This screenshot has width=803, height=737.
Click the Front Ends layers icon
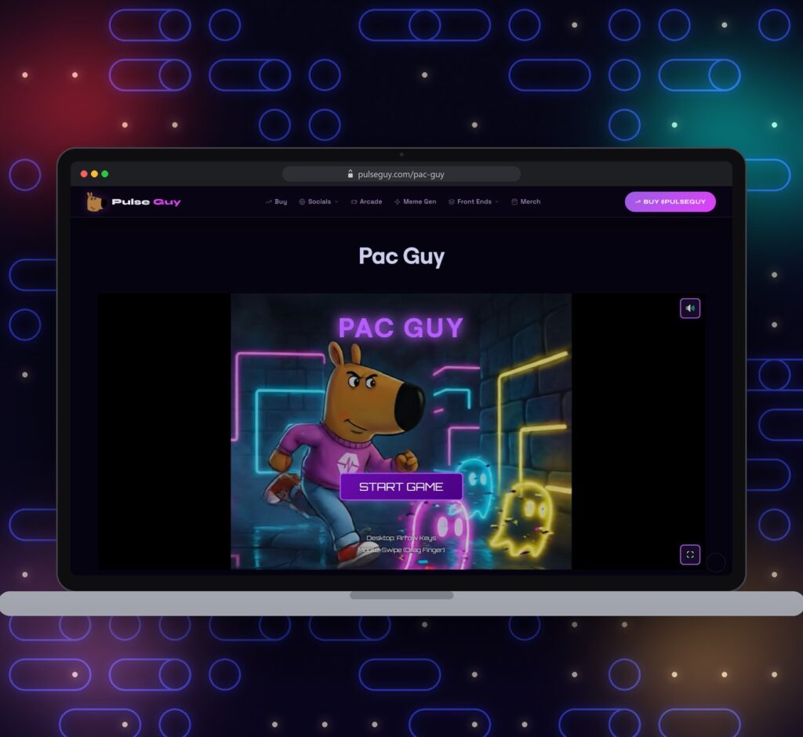point(452,201)
